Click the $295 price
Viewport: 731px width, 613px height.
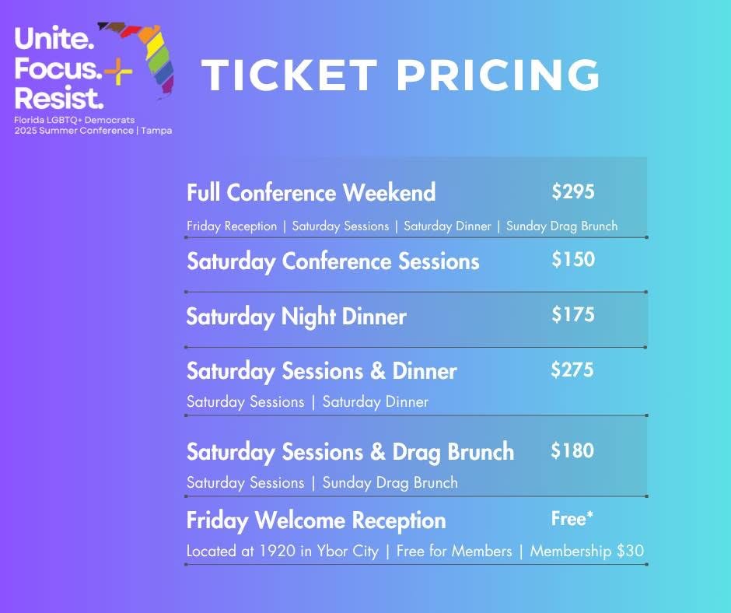(573, 191)
